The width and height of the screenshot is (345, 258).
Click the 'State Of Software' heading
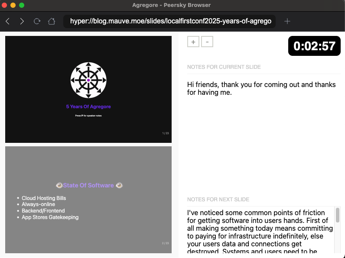(x=88, y=185)
